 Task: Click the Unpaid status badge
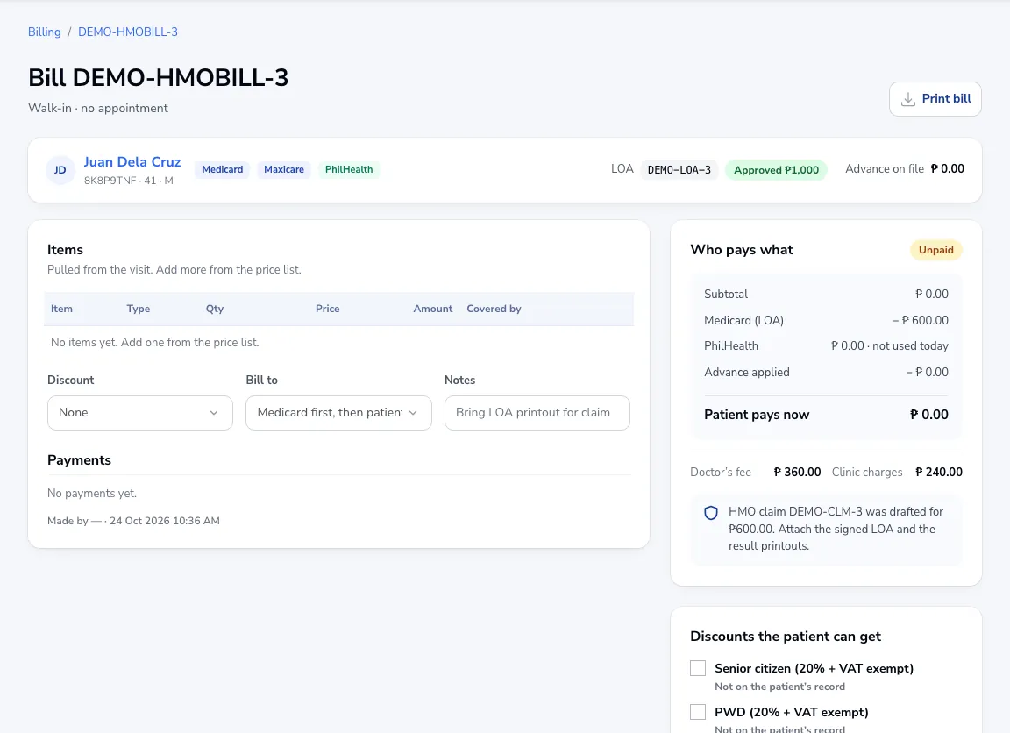[x=936, y=250]
